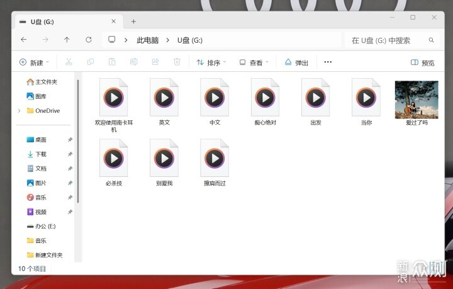
Task: Click the 弹出 eject button
Action: [296, 62]
